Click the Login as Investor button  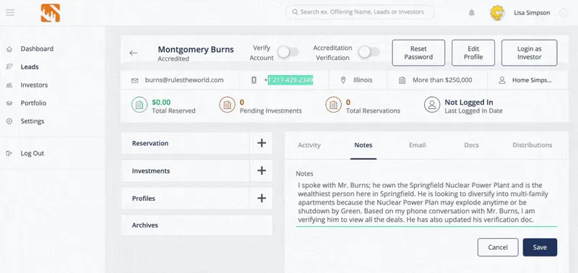[x=530, y=53]
